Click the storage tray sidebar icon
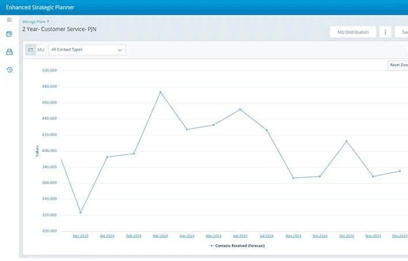 [9, 52]
